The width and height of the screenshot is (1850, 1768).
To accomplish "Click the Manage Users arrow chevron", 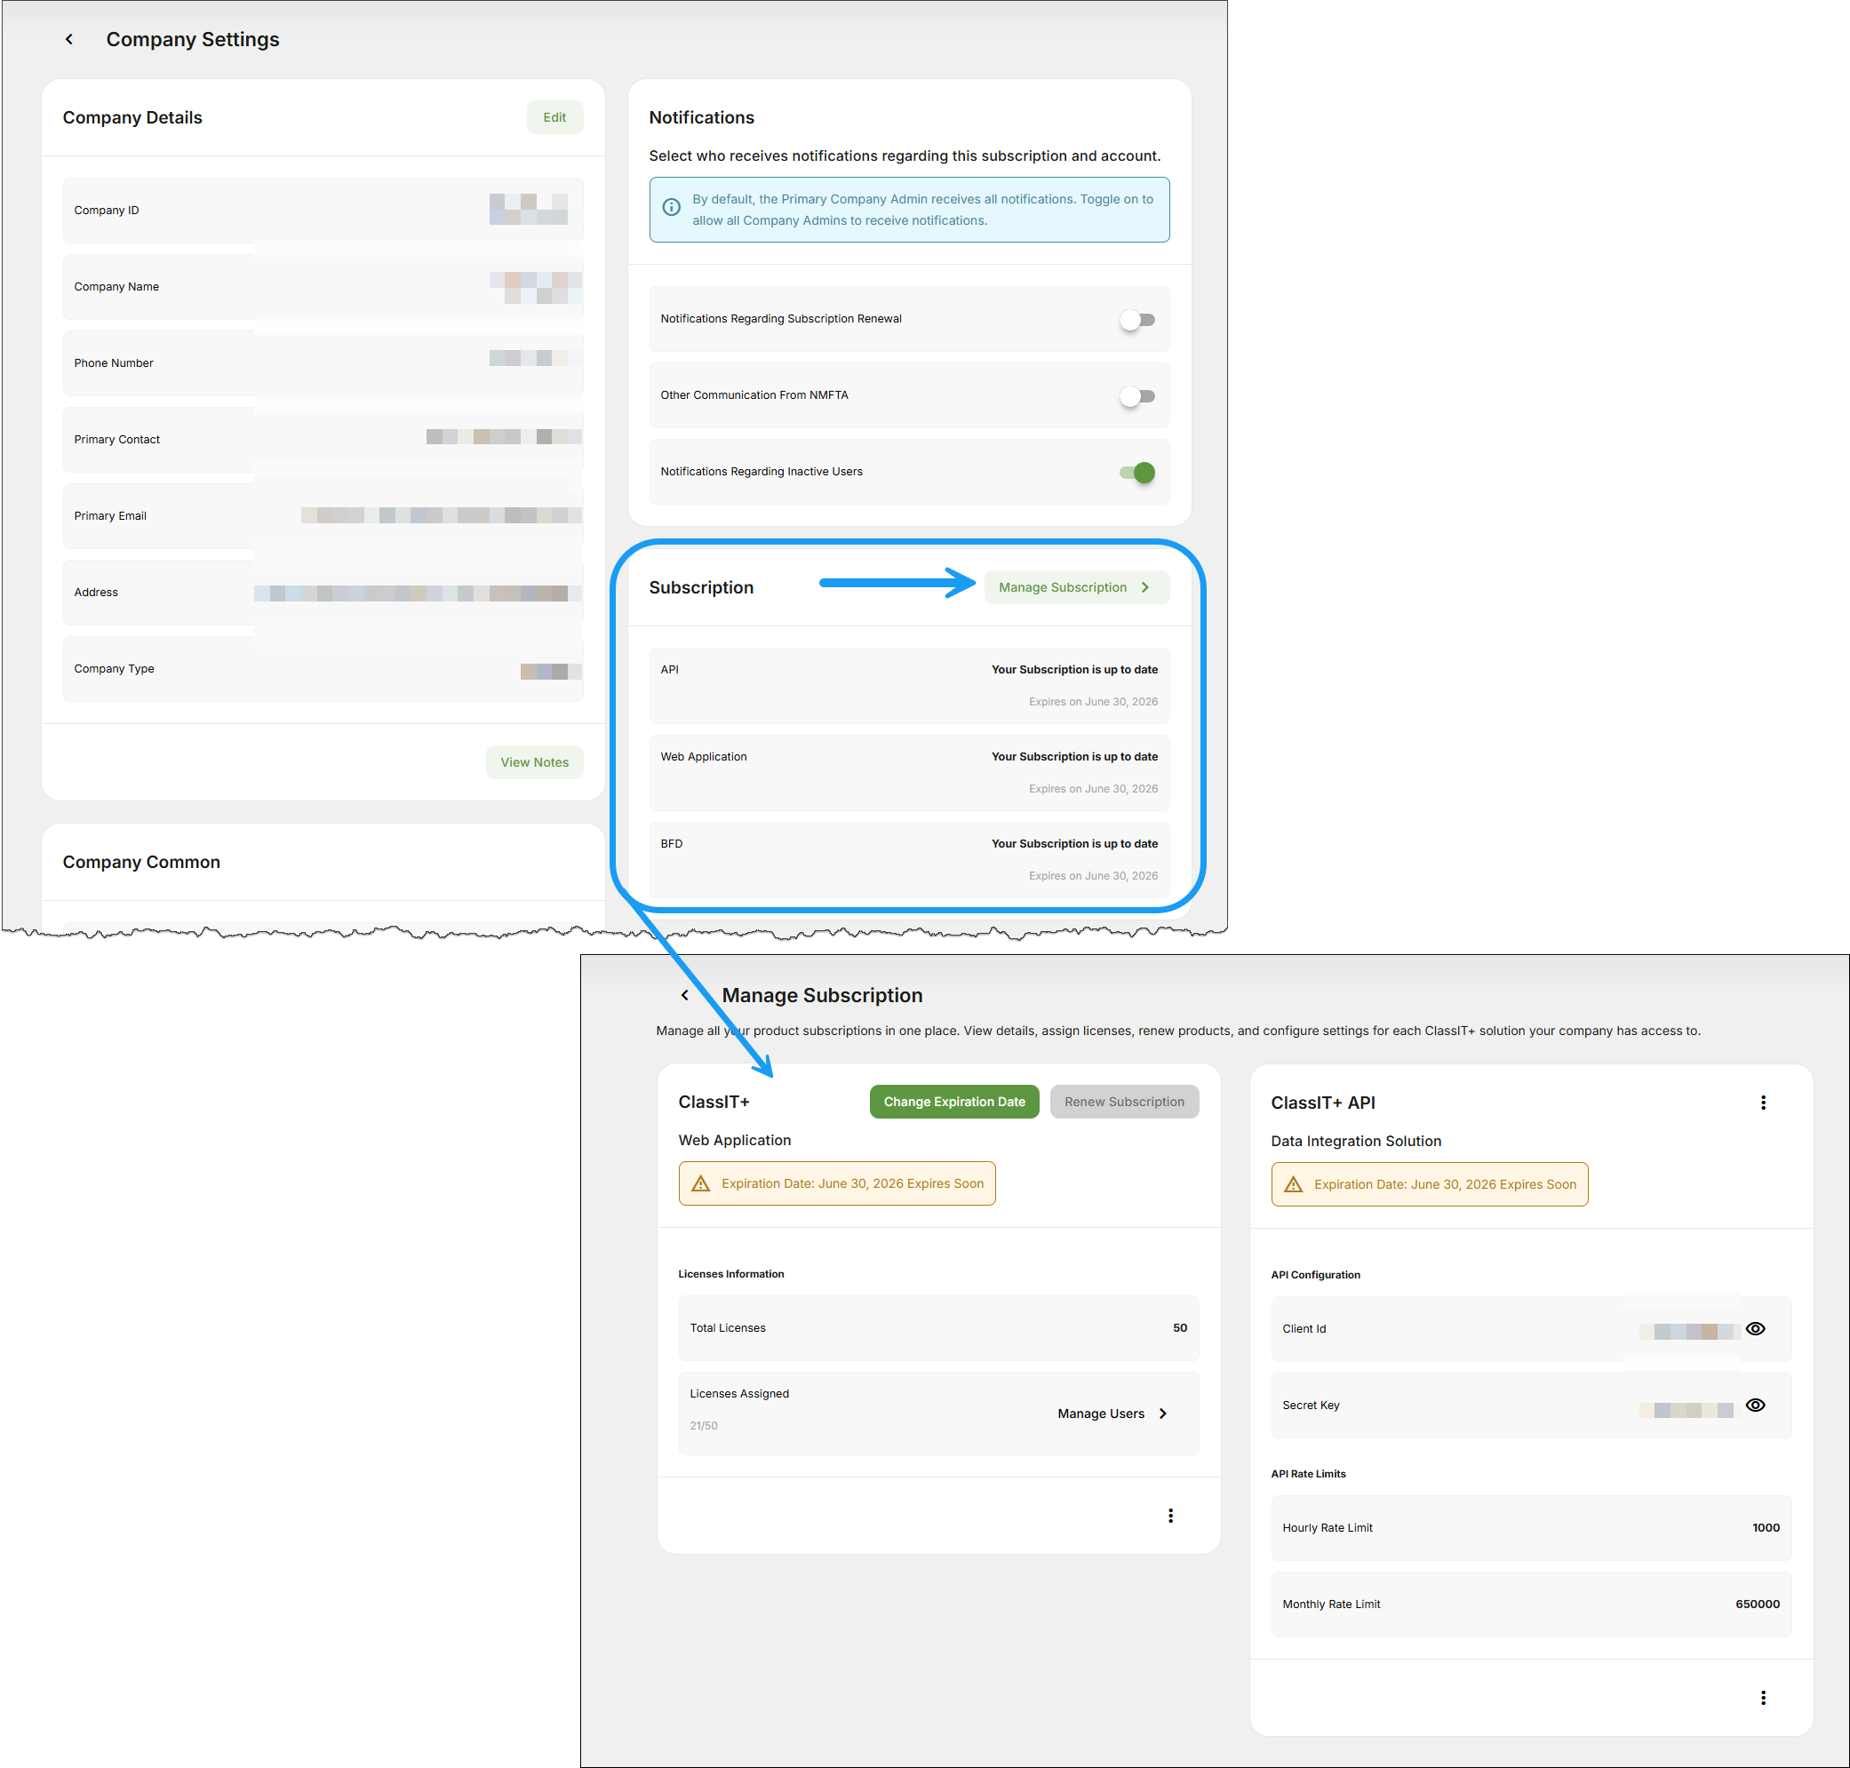I will (1162, 1414).
